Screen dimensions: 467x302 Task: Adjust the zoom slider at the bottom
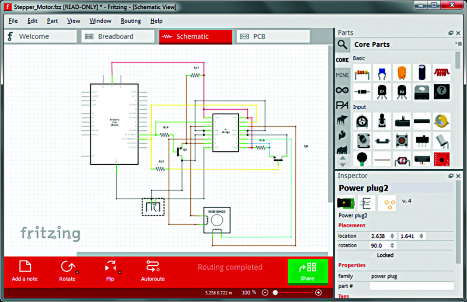pos(275,292)
